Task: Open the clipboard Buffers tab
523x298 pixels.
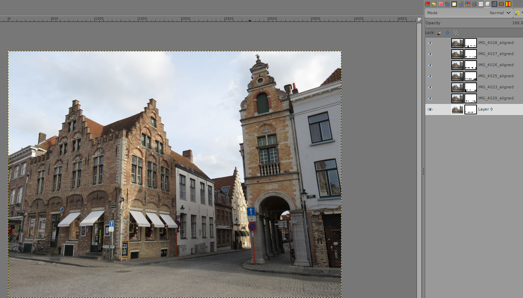Action: 454,4
